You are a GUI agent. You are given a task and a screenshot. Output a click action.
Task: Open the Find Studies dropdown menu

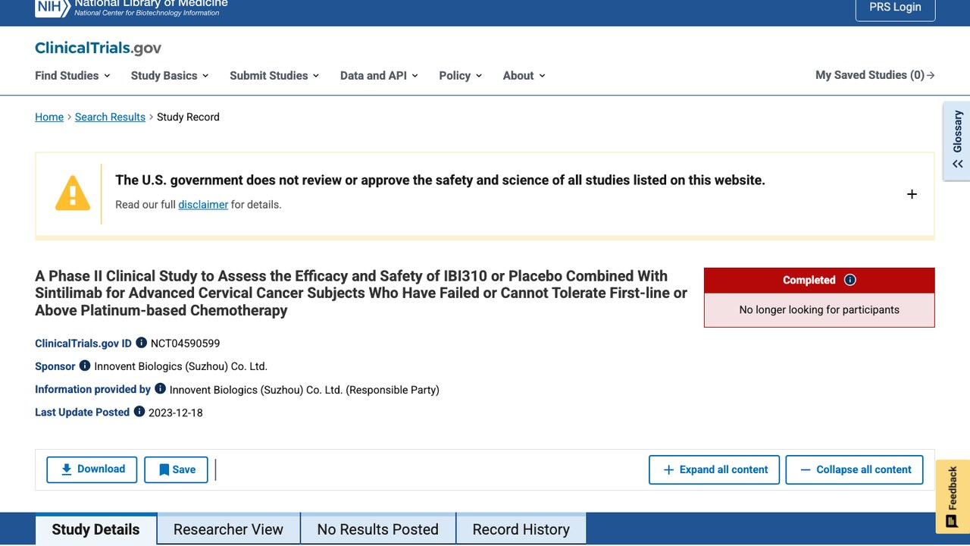point(73,75)
